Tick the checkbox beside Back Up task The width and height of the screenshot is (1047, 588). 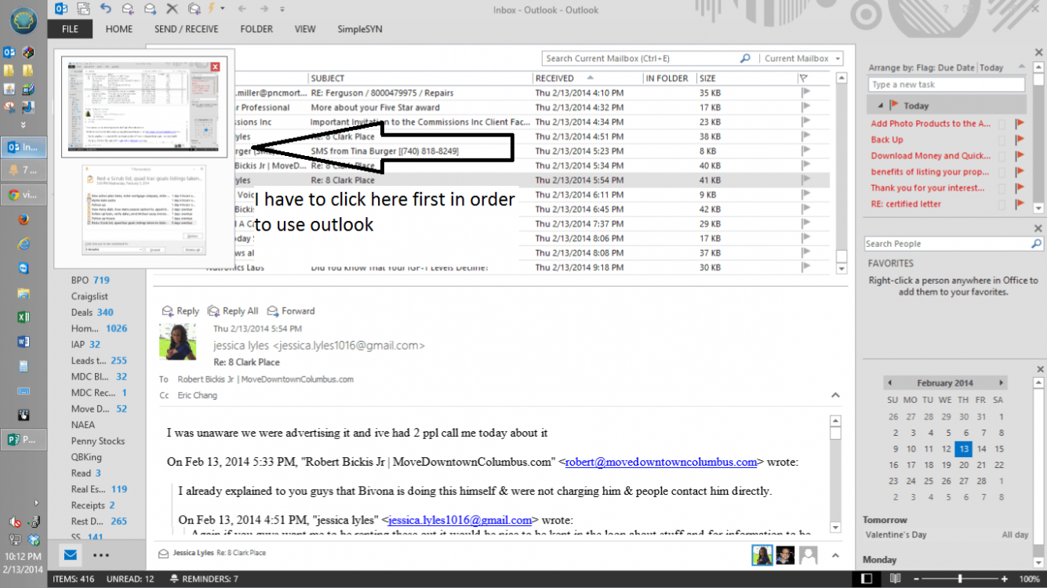[x=1002, y=140]
